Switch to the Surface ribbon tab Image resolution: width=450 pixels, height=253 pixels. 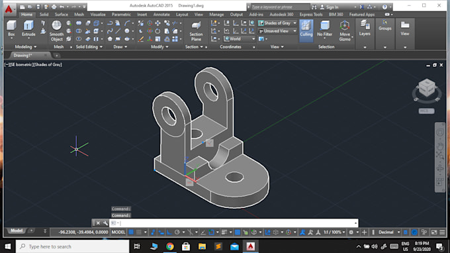[x=62, y=15]
